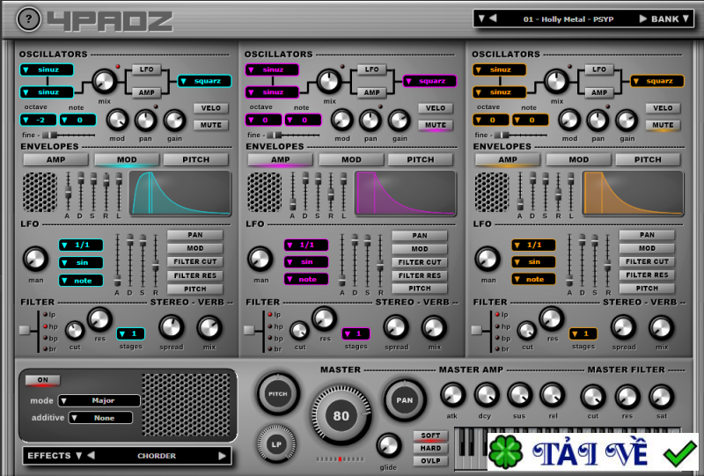Image resolution: width=704 pixels, height=476 pixels.
Task: Click the Tải Về download banner
Action: coord(593,452)
